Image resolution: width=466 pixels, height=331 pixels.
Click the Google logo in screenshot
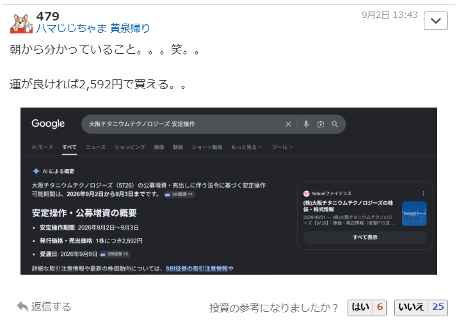pyautogui.click(x=48, y=124)
